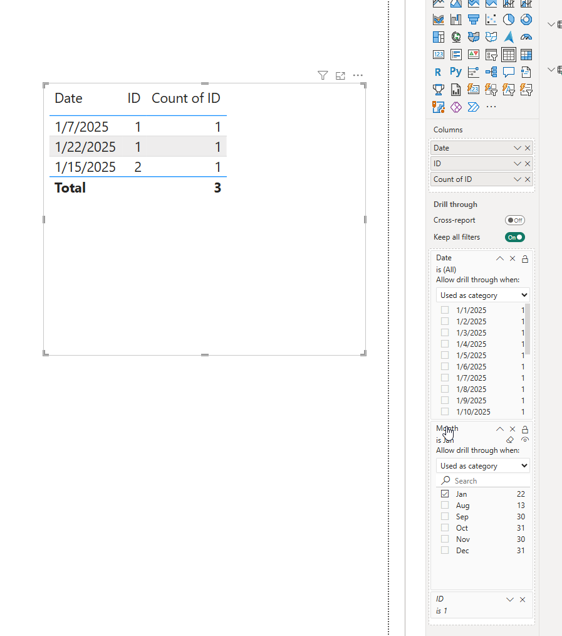Select the Python visual

tap(456, 72)
